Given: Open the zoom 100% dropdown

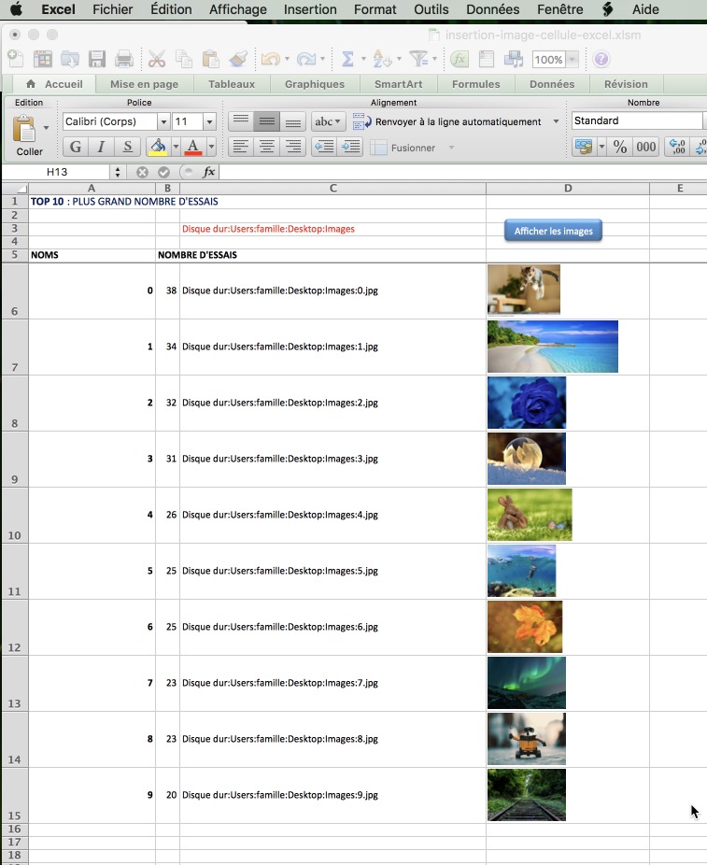Looking at the screenshot, I should tap(572, 59).
